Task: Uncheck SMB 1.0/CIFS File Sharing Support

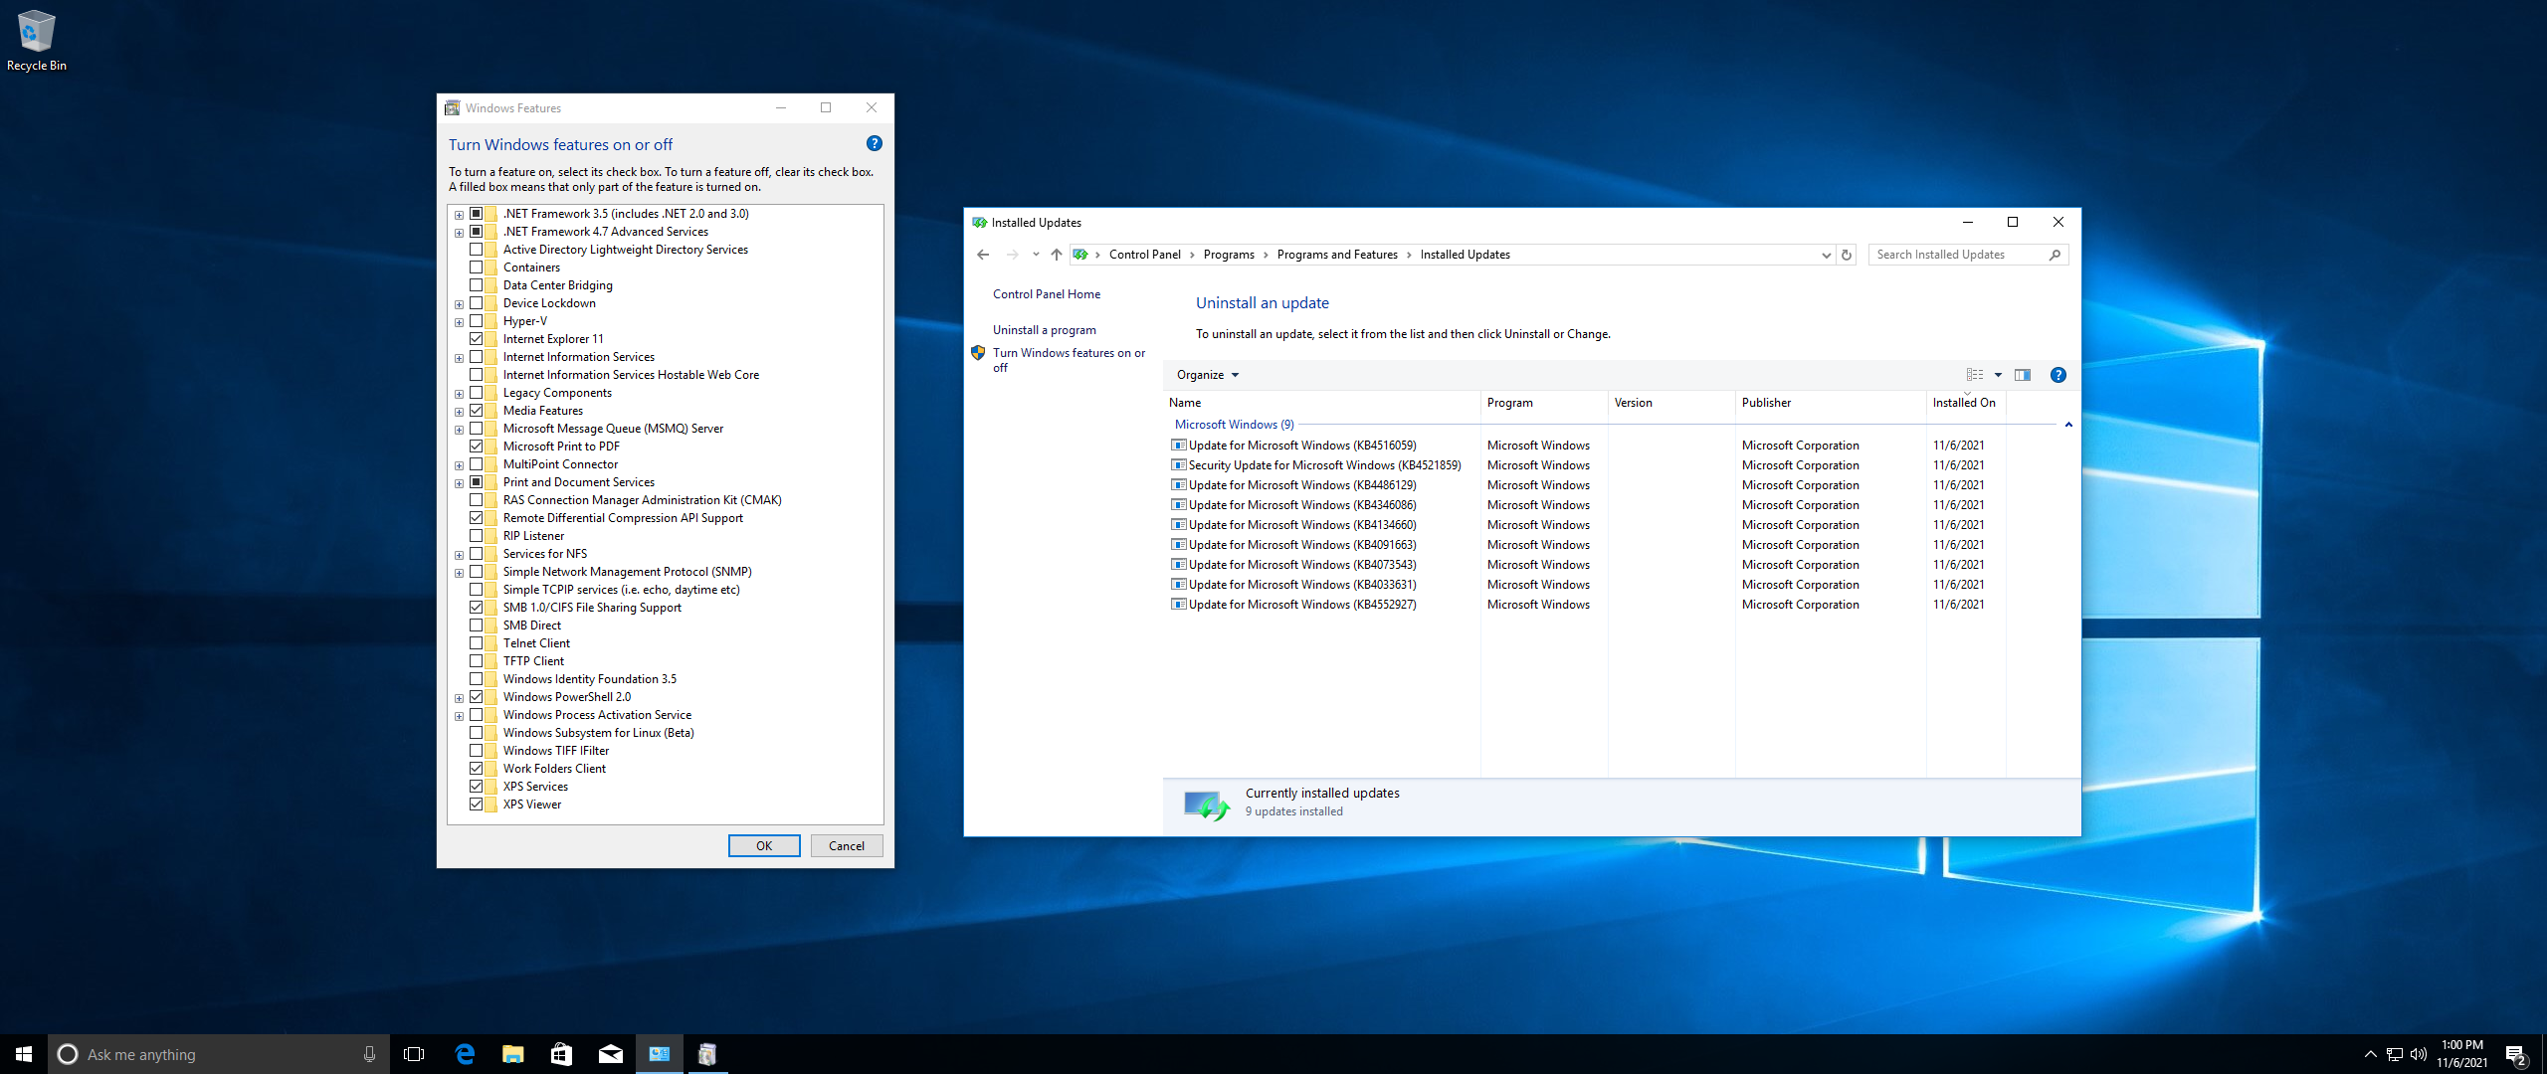Action: pyautogui.click(x=477, y=608)
